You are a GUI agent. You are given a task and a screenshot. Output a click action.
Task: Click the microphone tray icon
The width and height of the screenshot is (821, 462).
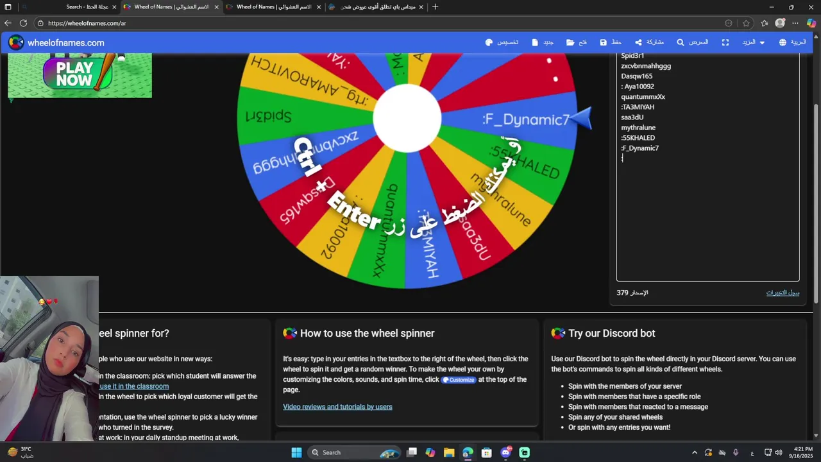(736, 452)
